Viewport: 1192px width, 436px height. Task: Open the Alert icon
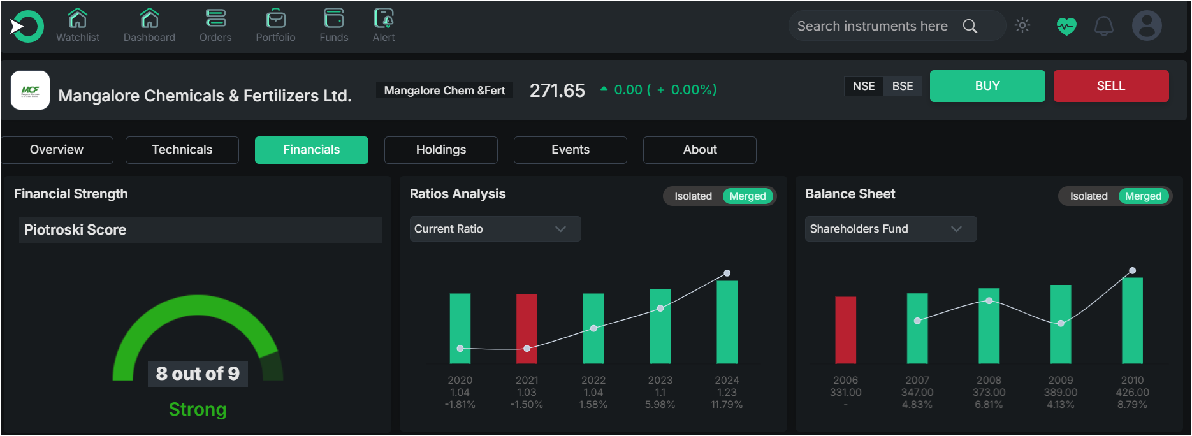pos(384,18)
